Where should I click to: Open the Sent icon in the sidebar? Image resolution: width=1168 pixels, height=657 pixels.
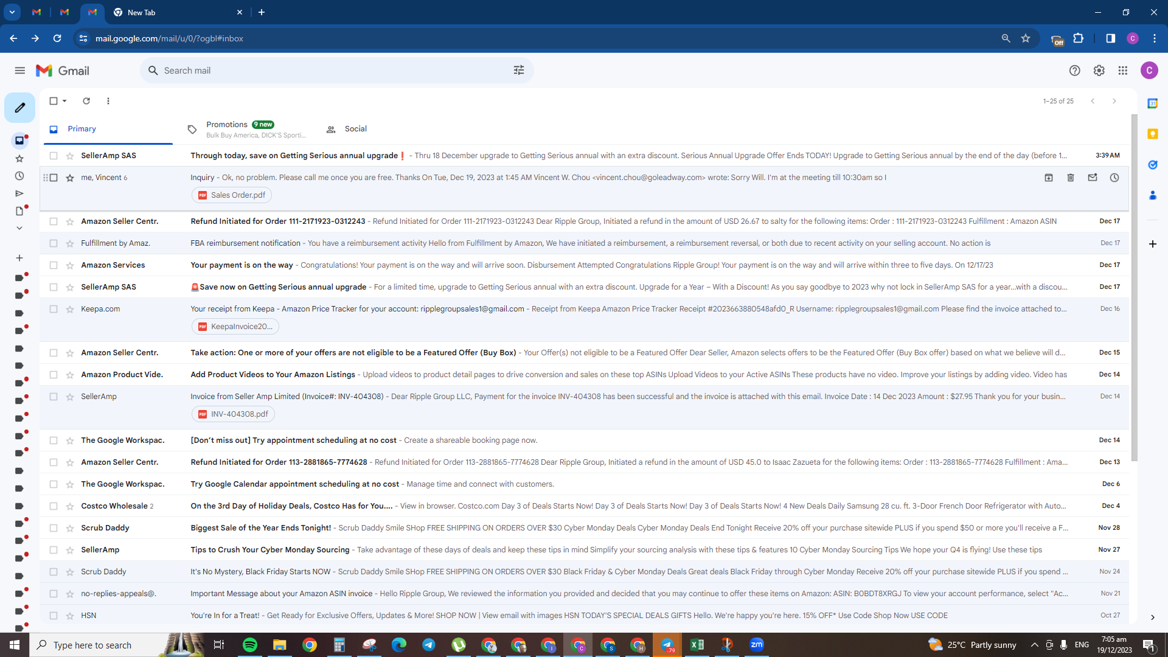[19, 193]
